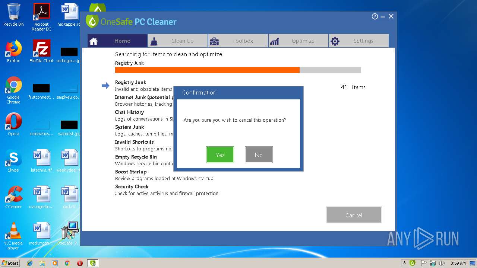The width and height of the screenshot is (477, 268).
Task: Open the mediumcon... document icon
Action: coord(41,234)
